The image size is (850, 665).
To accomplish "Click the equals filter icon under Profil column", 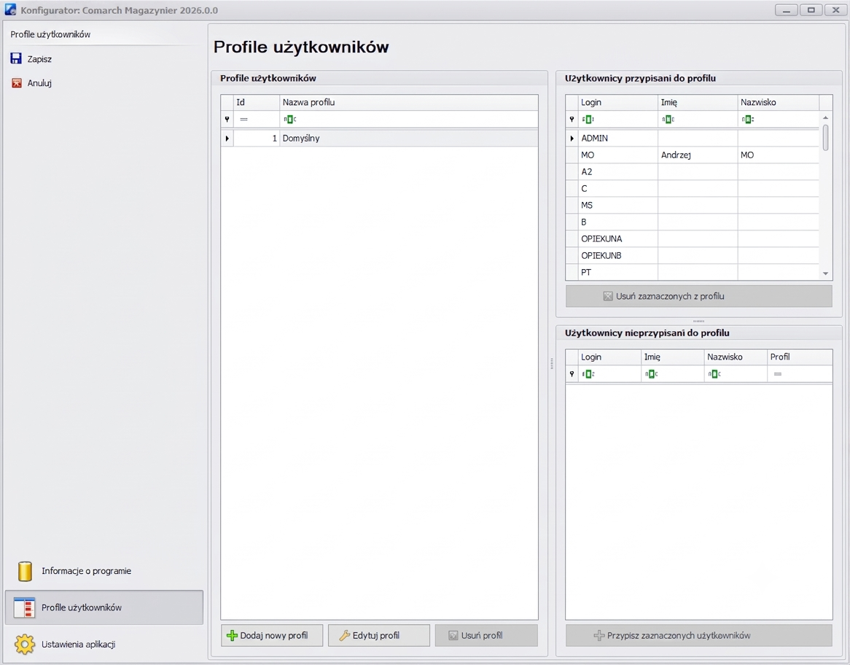I will pos(778,374).
